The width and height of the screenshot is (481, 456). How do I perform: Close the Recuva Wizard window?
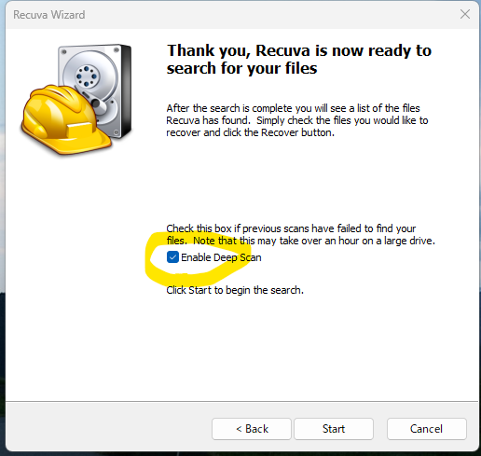[x=465, y=14]
